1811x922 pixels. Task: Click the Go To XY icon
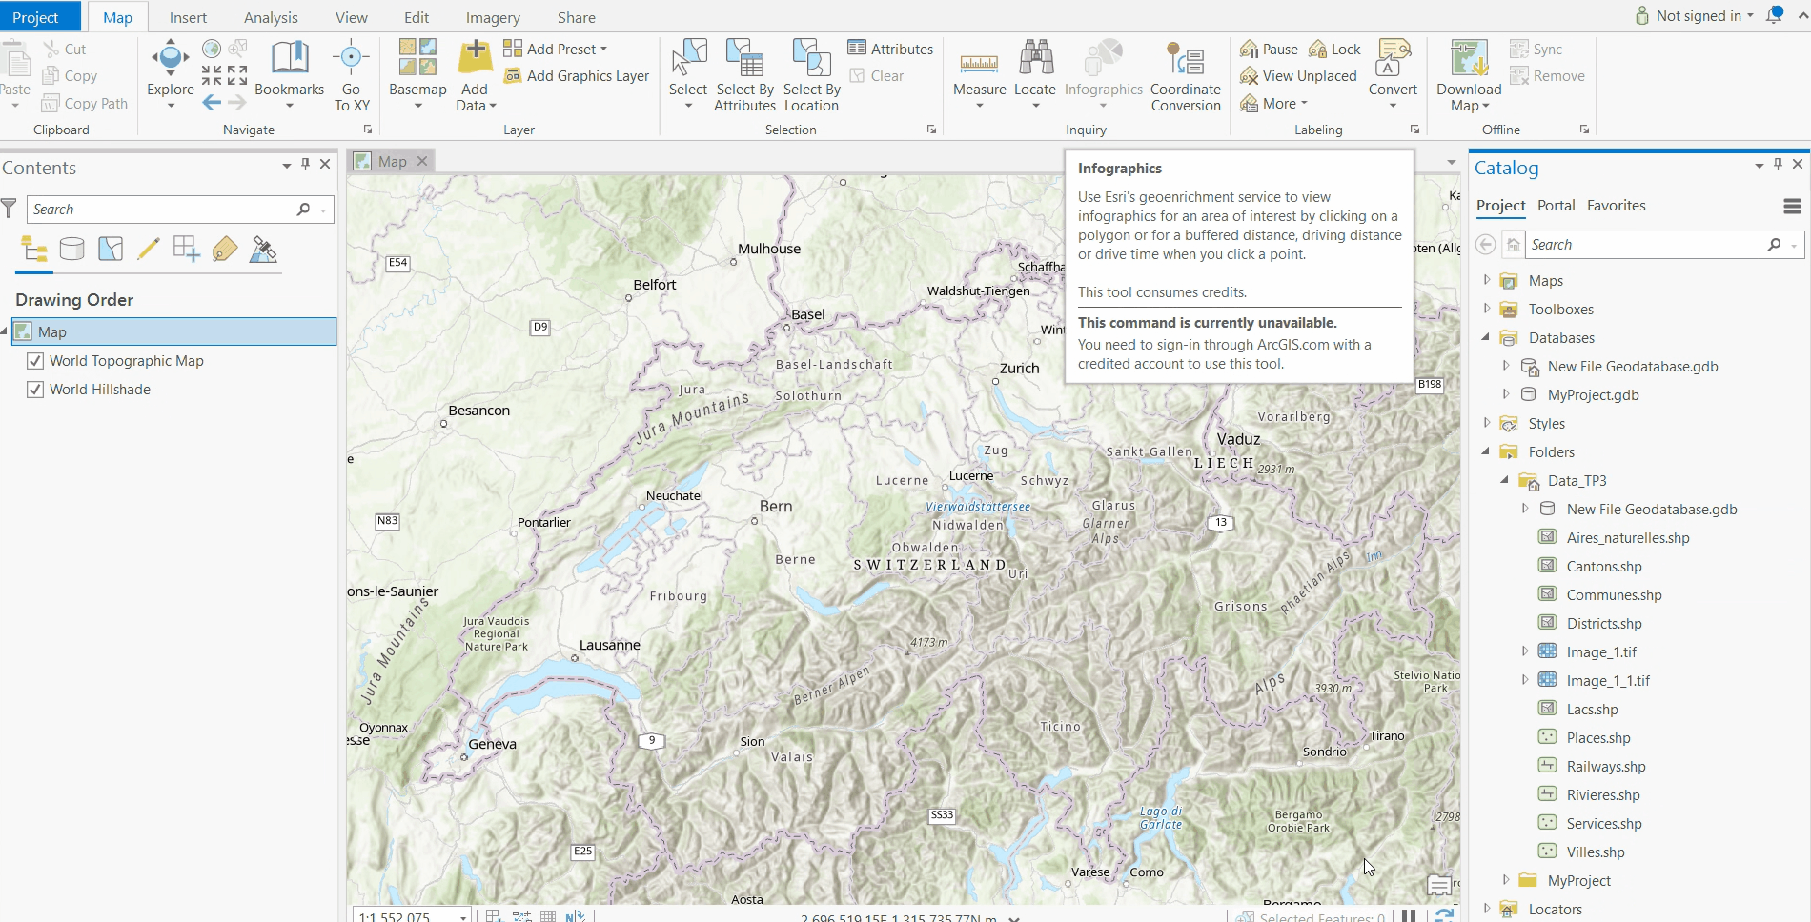click(x=351, y=59)
